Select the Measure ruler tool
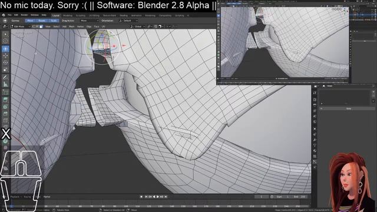 pyautogui.click(x=5, y=84)
